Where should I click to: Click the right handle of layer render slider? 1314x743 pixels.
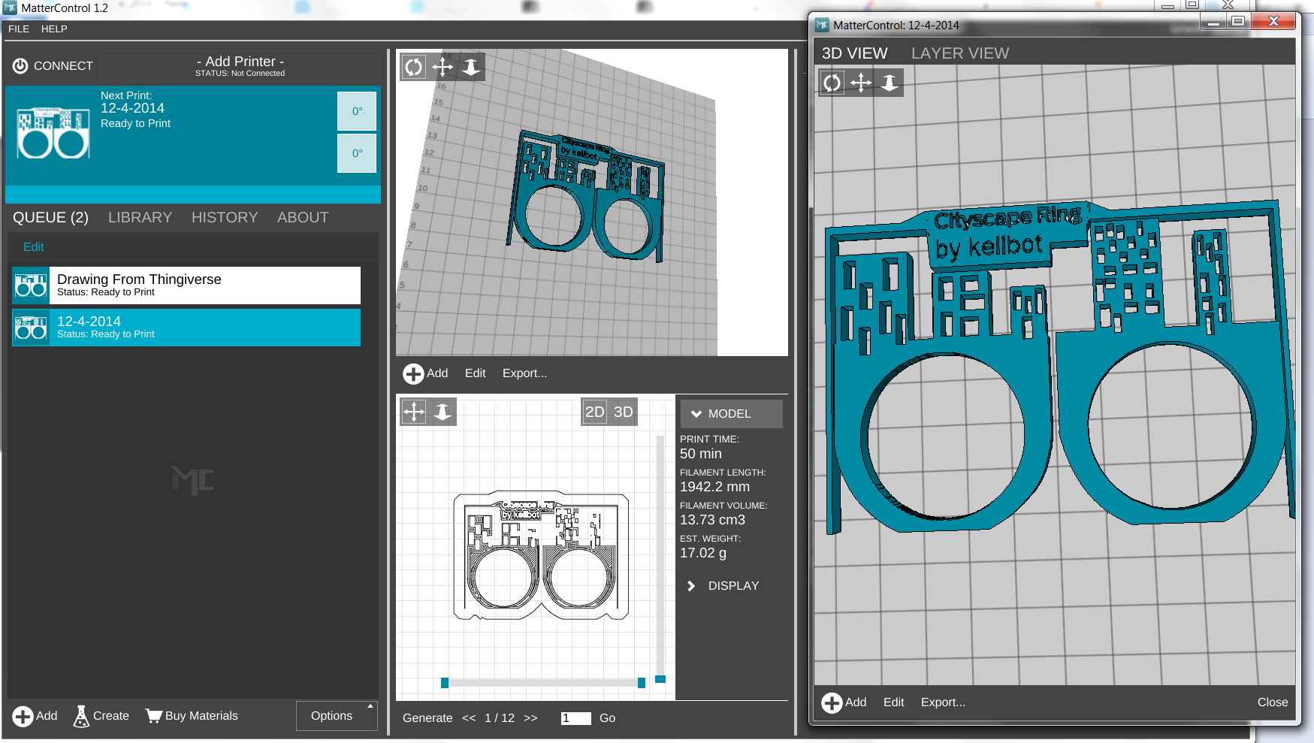642,683
